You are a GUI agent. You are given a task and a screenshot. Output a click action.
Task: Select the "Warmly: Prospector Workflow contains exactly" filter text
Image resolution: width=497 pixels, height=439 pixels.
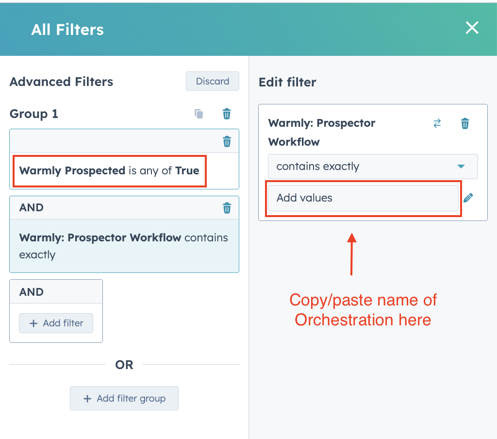[124, 246]
